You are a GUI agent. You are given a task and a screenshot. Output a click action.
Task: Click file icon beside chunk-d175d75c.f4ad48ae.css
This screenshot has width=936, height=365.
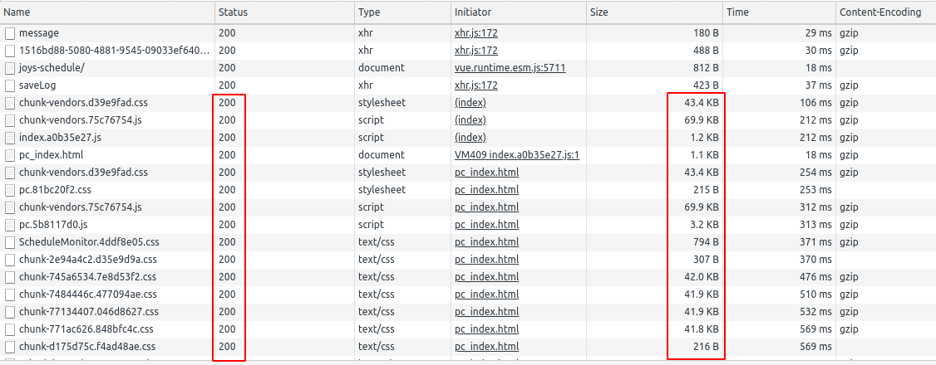(x=10, y=347)
